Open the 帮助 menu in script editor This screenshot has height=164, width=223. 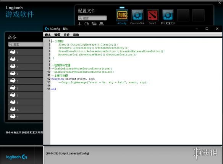pyautogui.click(x=76, y=34)
